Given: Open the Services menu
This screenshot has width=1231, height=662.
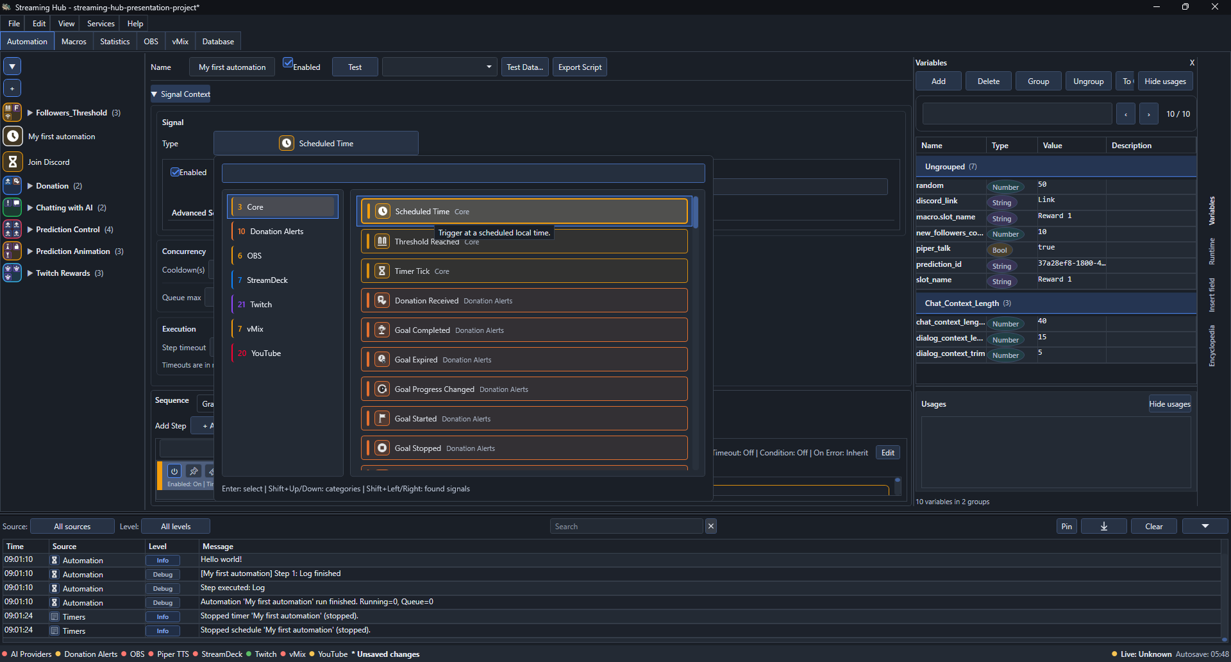Looking at the screenshot, I should tap(101, 23).
